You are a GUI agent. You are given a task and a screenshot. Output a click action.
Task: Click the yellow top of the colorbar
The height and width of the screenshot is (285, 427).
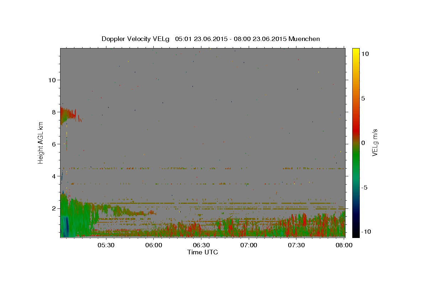point(355,52)
